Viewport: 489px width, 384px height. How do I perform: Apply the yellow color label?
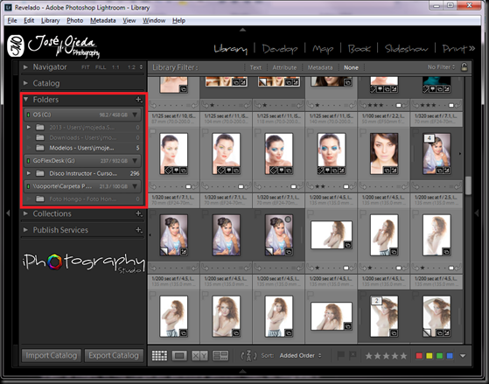[x=430, y=356]
